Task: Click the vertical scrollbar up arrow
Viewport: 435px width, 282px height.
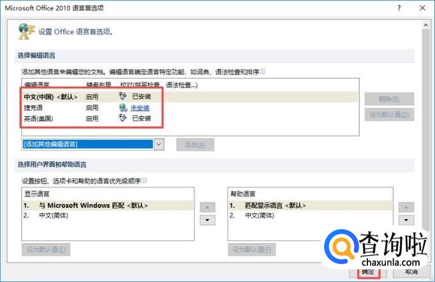Action: point(426,26)
